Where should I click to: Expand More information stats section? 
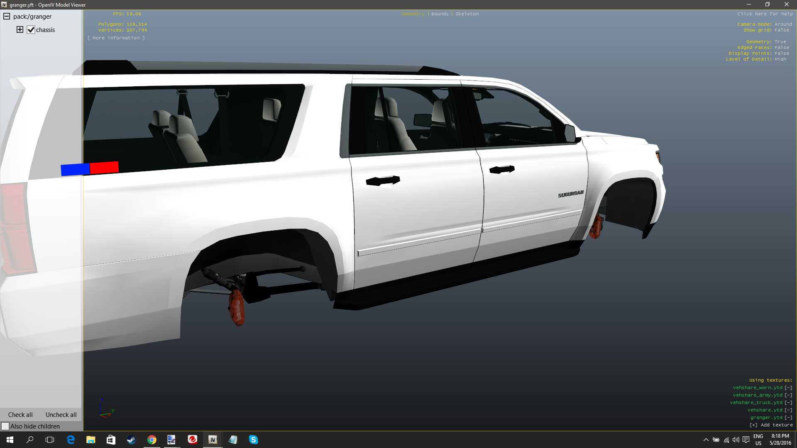point(116,38)
